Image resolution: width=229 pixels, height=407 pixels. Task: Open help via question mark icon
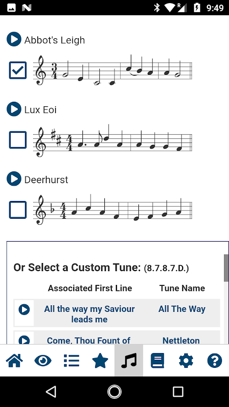[214, 361]
